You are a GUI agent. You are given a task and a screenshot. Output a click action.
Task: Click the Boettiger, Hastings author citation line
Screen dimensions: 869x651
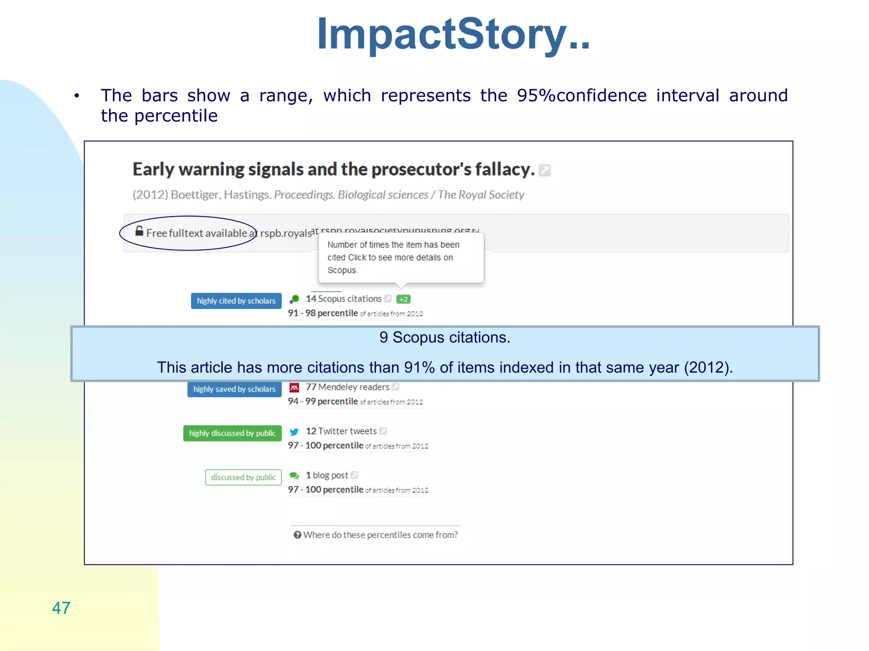pos(328,195)
